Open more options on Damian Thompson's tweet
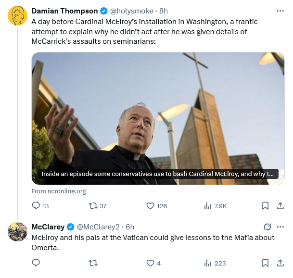 (x=280, y=11)
